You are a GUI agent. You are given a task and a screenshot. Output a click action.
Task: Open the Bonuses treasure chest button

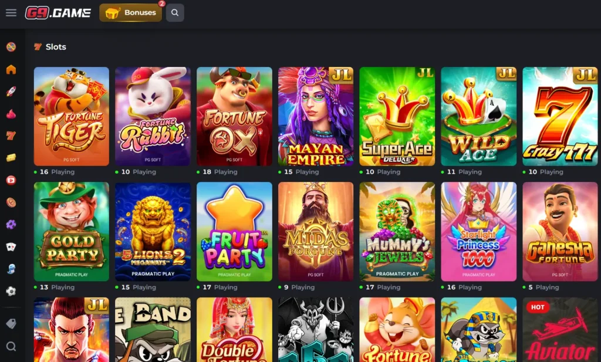pos(131,13)
